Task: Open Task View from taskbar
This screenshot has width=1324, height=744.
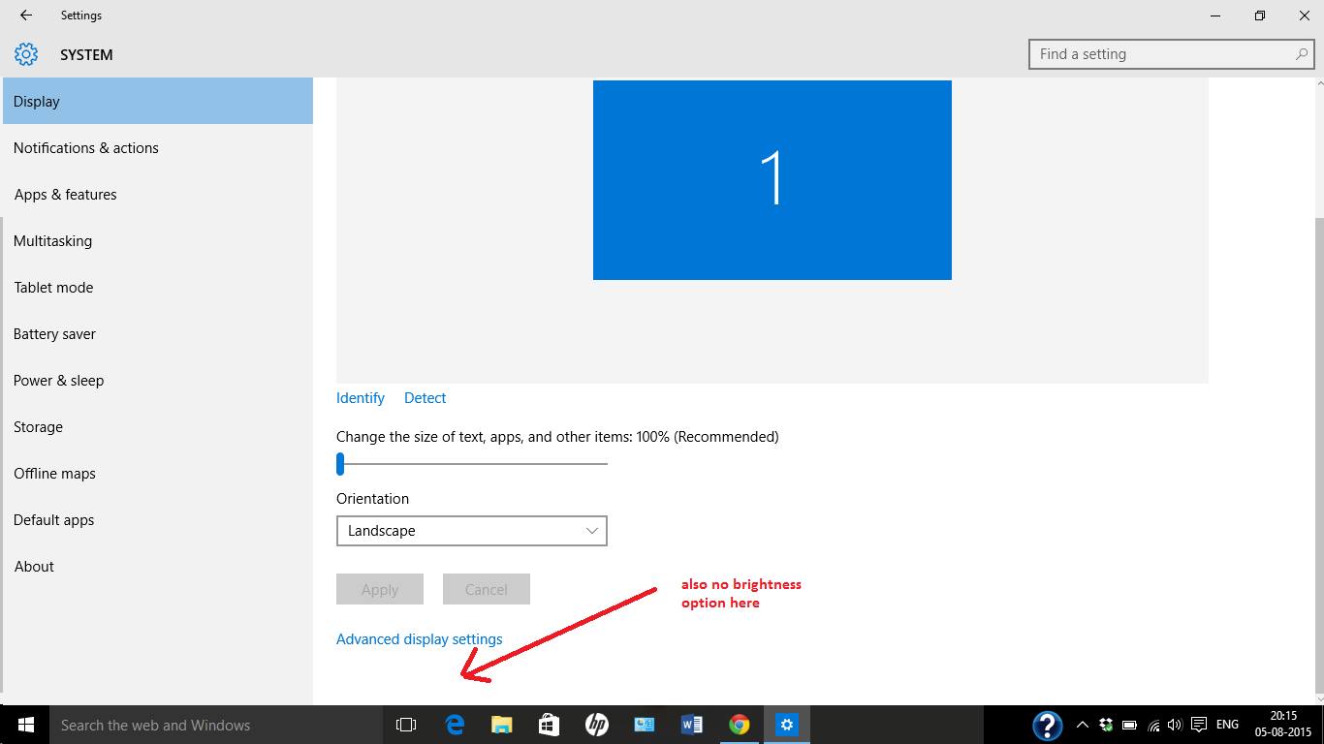Action: coord(406,725)
